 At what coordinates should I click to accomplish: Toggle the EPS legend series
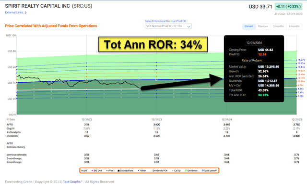pos(84,171)
